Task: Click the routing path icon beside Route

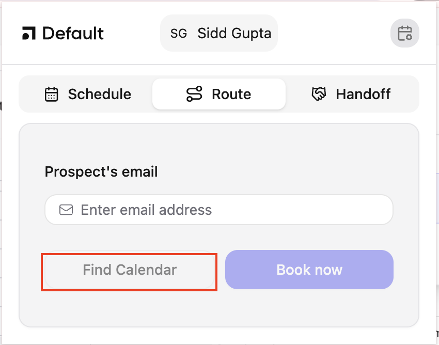Action: coord(194,94)
